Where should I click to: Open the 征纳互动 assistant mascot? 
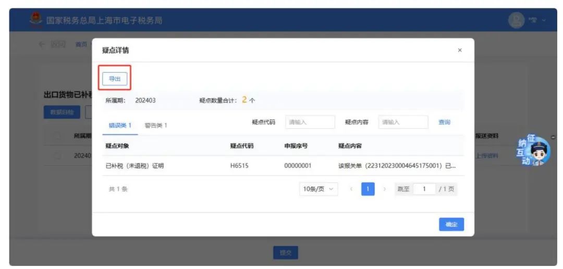click(533, 151)
